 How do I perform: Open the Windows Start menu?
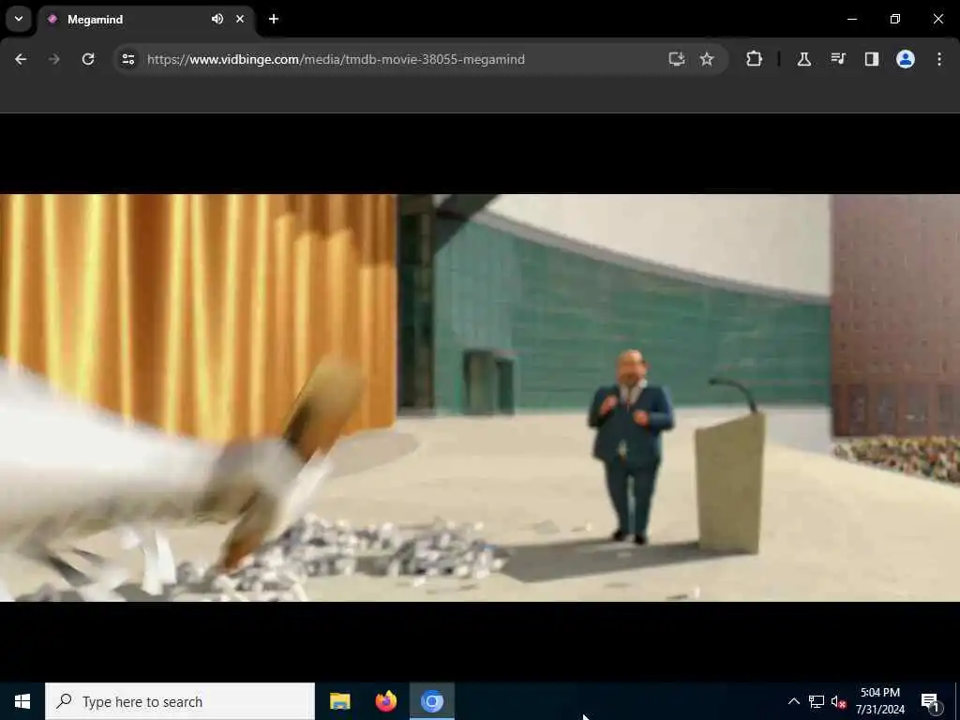pos(22,701)
